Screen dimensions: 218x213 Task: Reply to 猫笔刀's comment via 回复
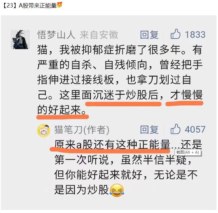click(x=149, y=129)
